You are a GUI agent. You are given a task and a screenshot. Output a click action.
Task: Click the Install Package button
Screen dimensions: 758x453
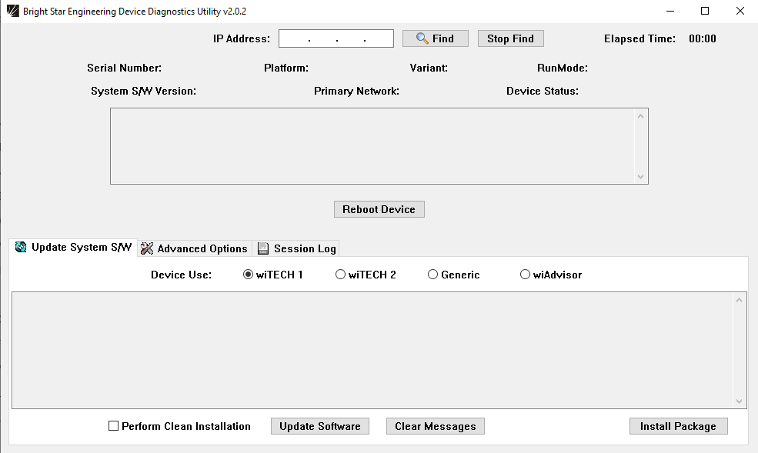tap(678, 426)
